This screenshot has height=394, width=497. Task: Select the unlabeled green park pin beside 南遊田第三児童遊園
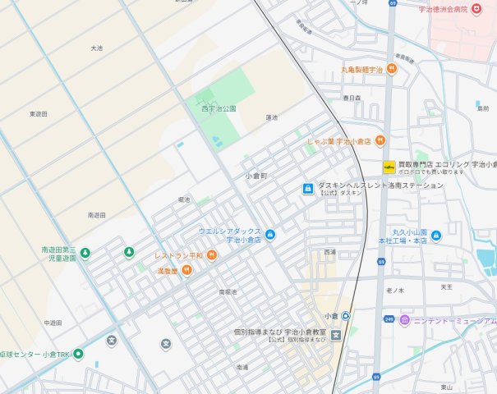click(x=129, y=253)
